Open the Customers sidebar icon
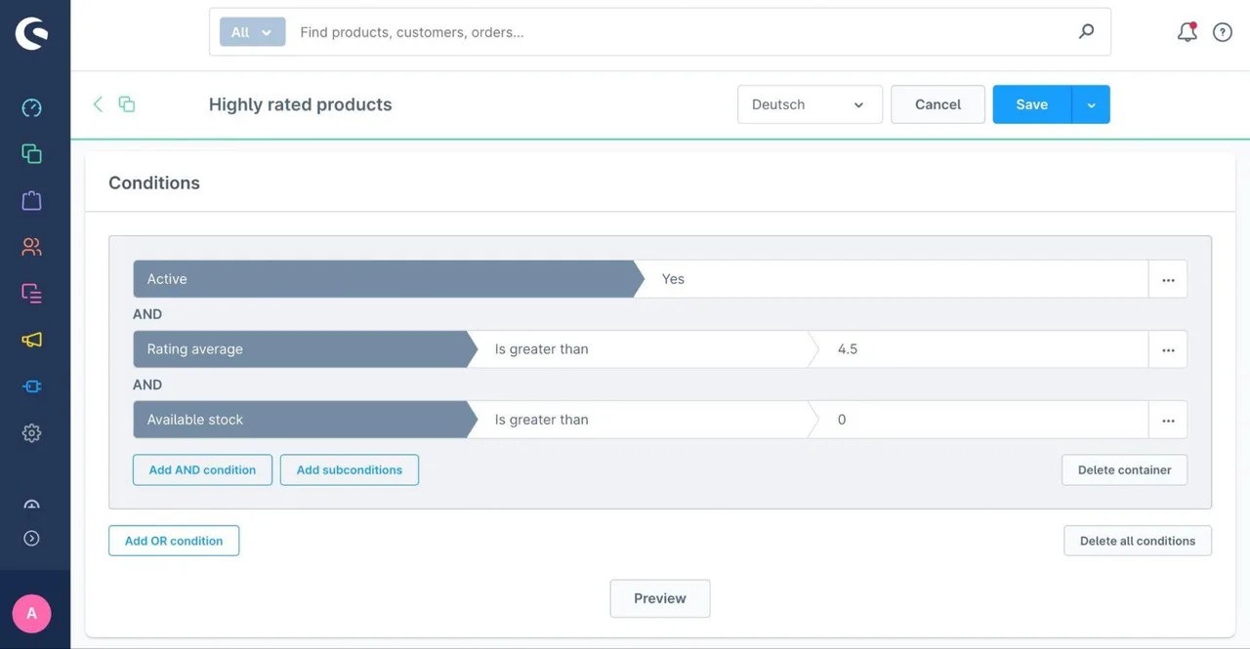 [31, 247]
